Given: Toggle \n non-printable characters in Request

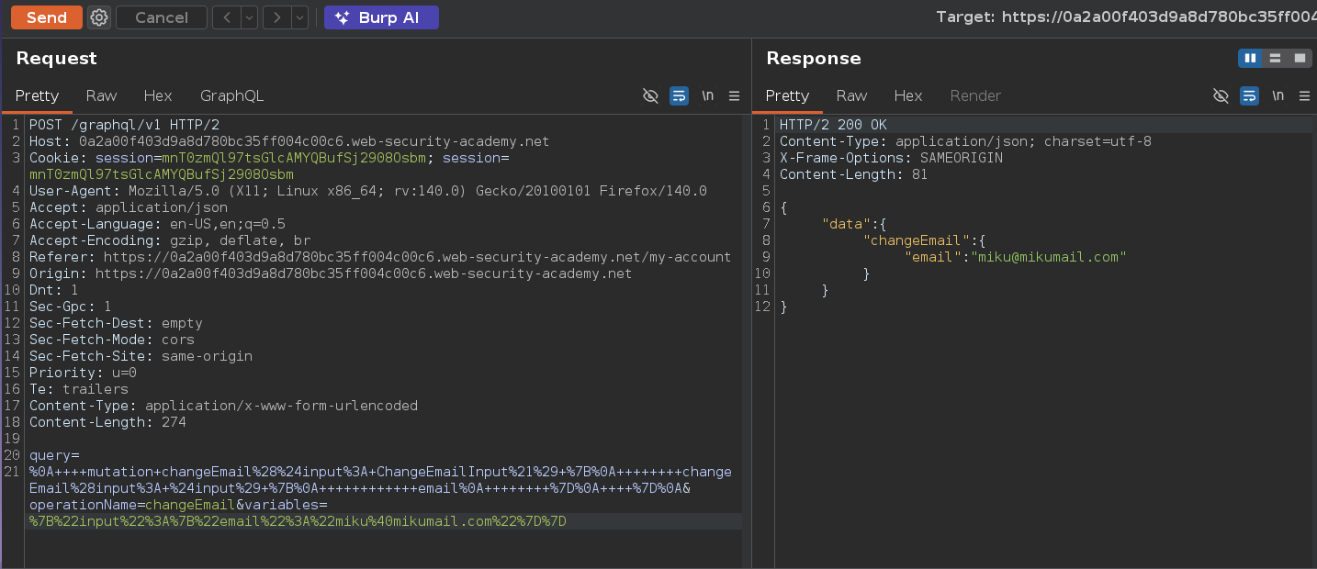Looking at the screenshot, I should click(707, 95).
